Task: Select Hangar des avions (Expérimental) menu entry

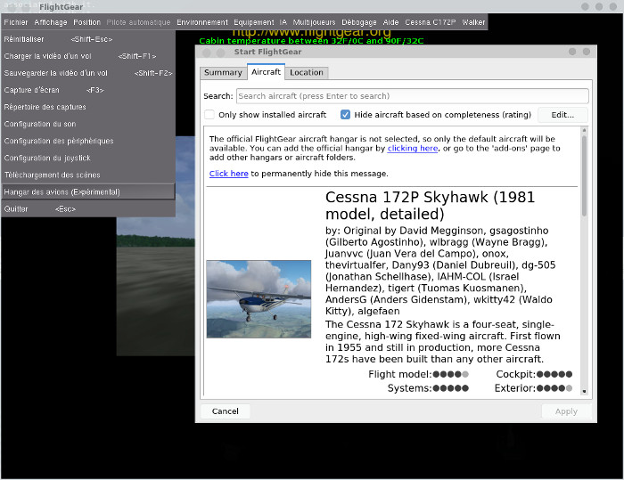Action: coord(62,191)
